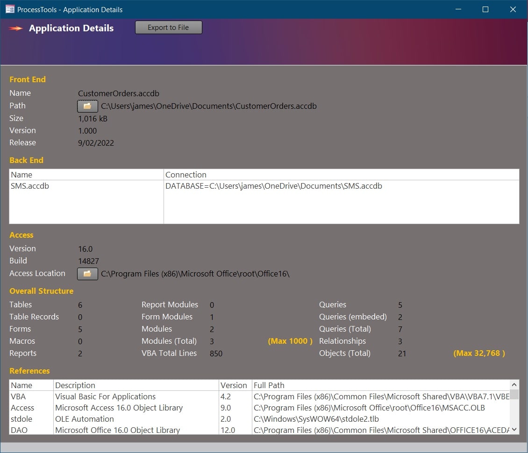
Task: Click the 1,016 kB size value
Action: (x=93, y=119)
